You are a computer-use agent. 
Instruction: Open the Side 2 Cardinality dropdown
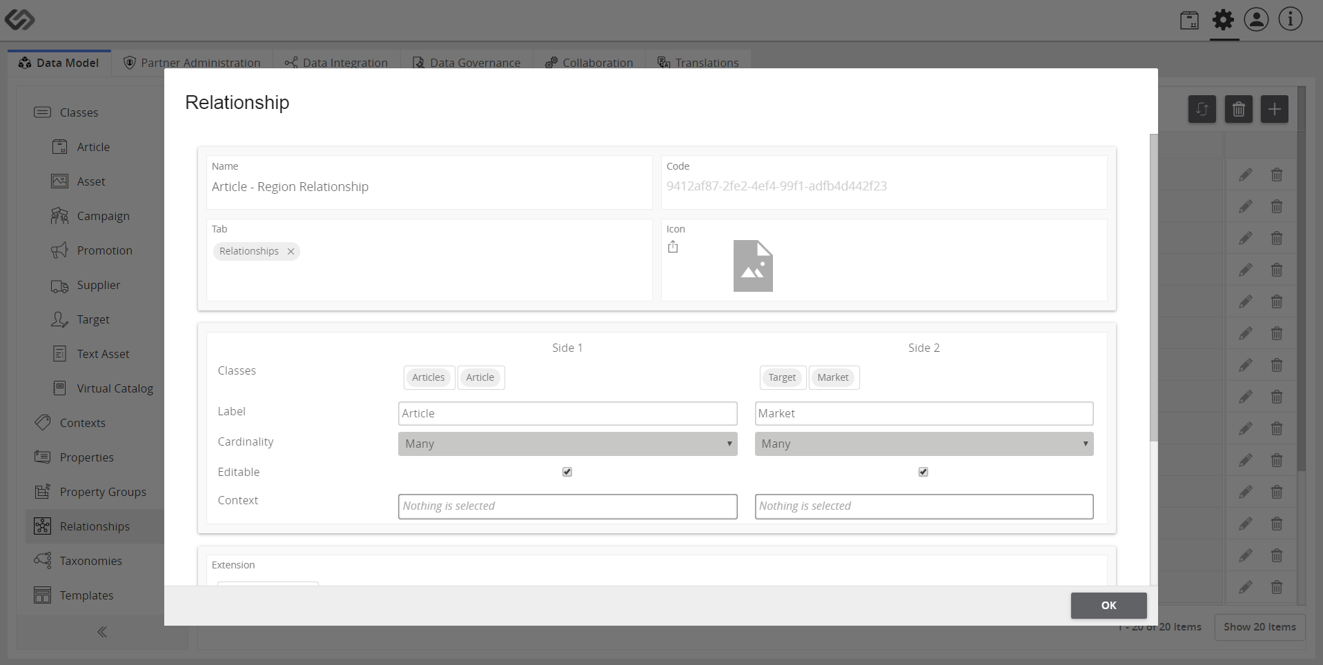(924, 444)
